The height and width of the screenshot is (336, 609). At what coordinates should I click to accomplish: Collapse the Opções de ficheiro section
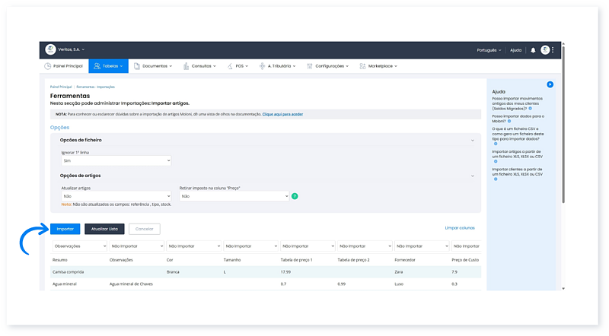tap(472, 141)
